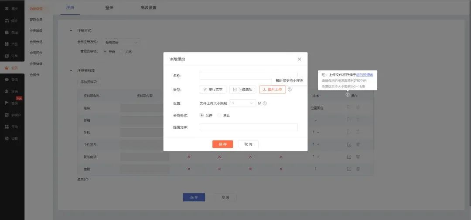This screenshot has width=471, height=220.
Task: Click the help icon next to 图片上传
Action: click(290, 90)
